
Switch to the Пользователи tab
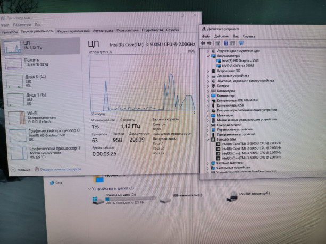click(x=127, y=30)
